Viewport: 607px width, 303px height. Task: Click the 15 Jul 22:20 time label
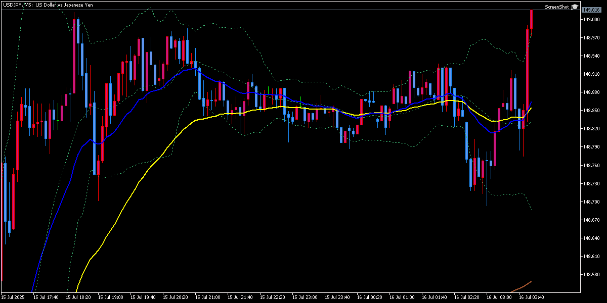coord(273,297)
